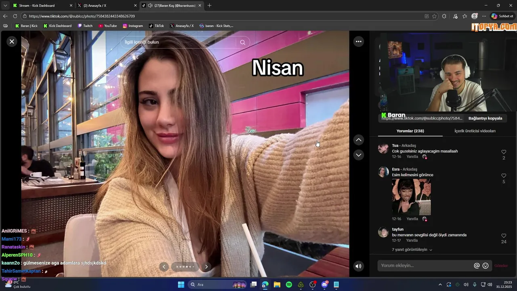
Task: Open the tab search dropdown
Action: (5, 6)
